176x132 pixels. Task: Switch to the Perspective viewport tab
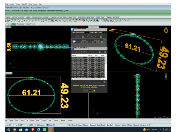(21, 24)
